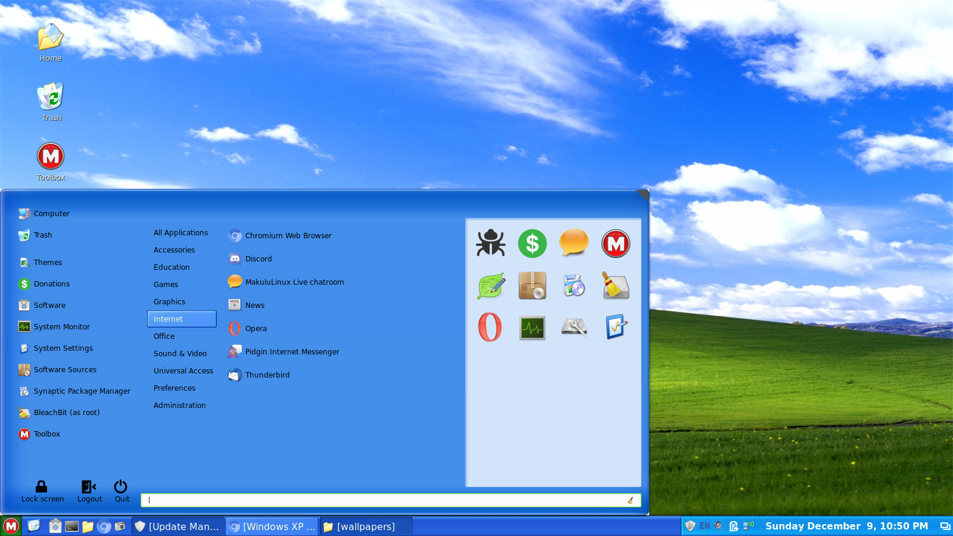Open the CD drive favorites icon
953x536 pixels.
574,286
